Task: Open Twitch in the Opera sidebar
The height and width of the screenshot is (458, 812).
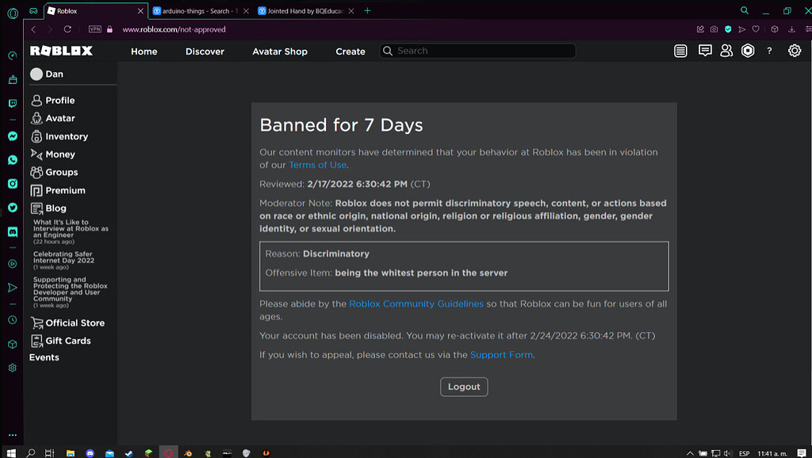Action: tap(13, 104)
